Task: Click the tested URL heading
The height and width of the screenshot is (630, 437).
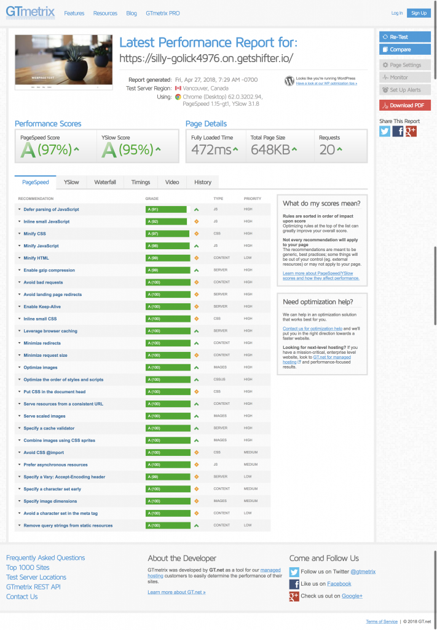Action: 207,58
